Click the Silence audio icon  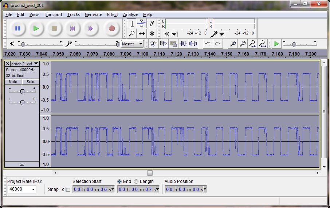pos(193,44)
